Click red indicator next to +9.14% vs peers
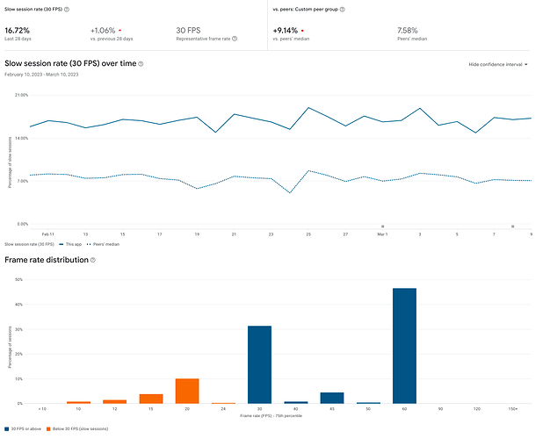The width and height of the screenshot is (550, 439). 302,29
